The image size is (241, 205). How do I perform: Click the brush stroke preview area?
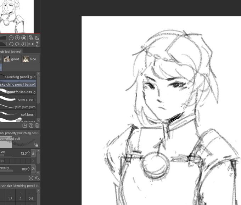20,142
